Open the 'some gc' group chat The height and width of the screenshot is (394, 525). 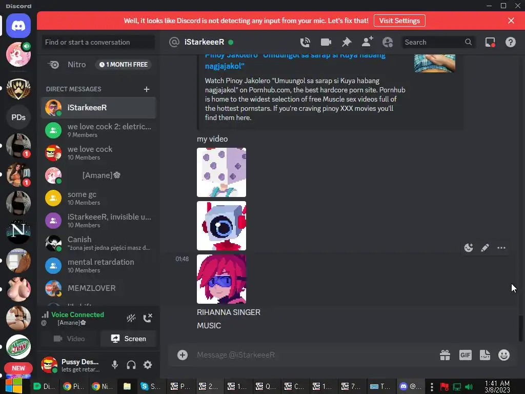[x=98, y=198]
